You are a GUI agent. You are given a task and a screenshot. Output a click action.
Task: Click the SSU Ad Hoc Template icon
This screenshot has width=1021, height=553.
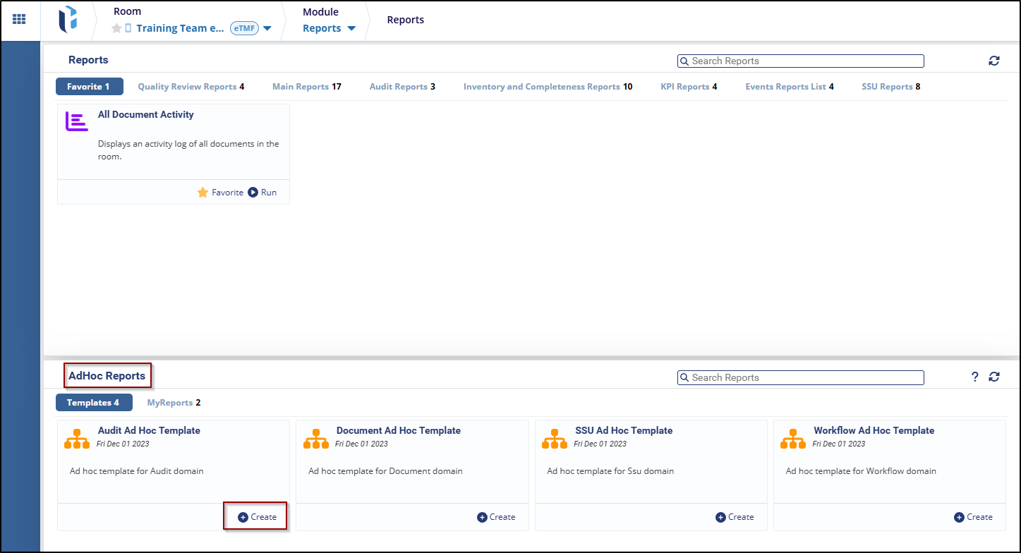555,438
